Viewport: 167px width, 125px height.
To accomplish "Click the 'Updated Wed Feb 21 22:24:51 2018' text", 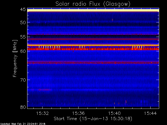I will 23,124.
